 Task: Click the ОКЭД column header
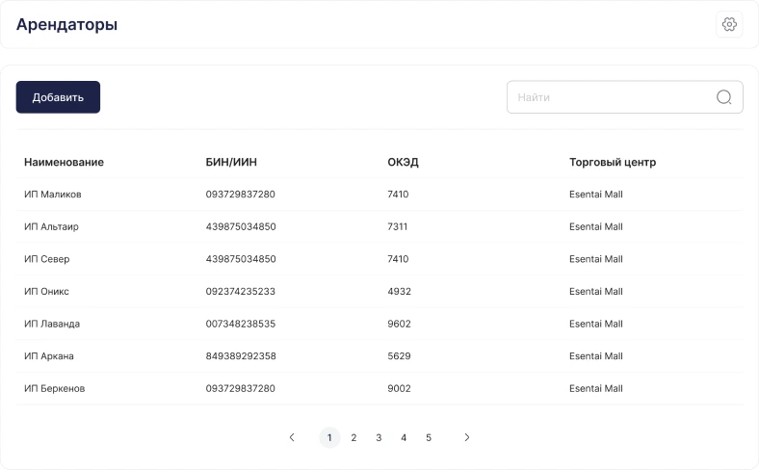point(403,162)
